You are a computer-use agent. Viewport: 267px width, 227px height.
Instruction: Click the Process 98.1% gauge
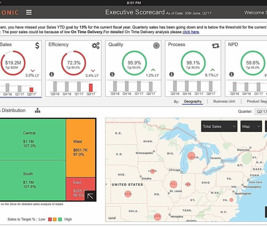193,63
